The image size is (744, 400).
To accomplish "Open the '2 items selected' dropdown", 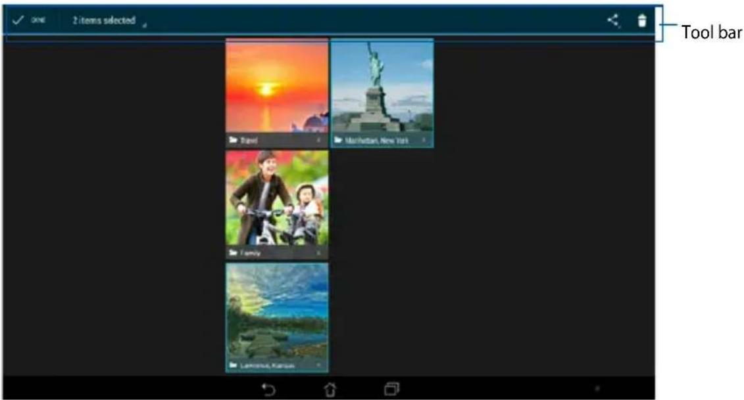I will 109,20.
